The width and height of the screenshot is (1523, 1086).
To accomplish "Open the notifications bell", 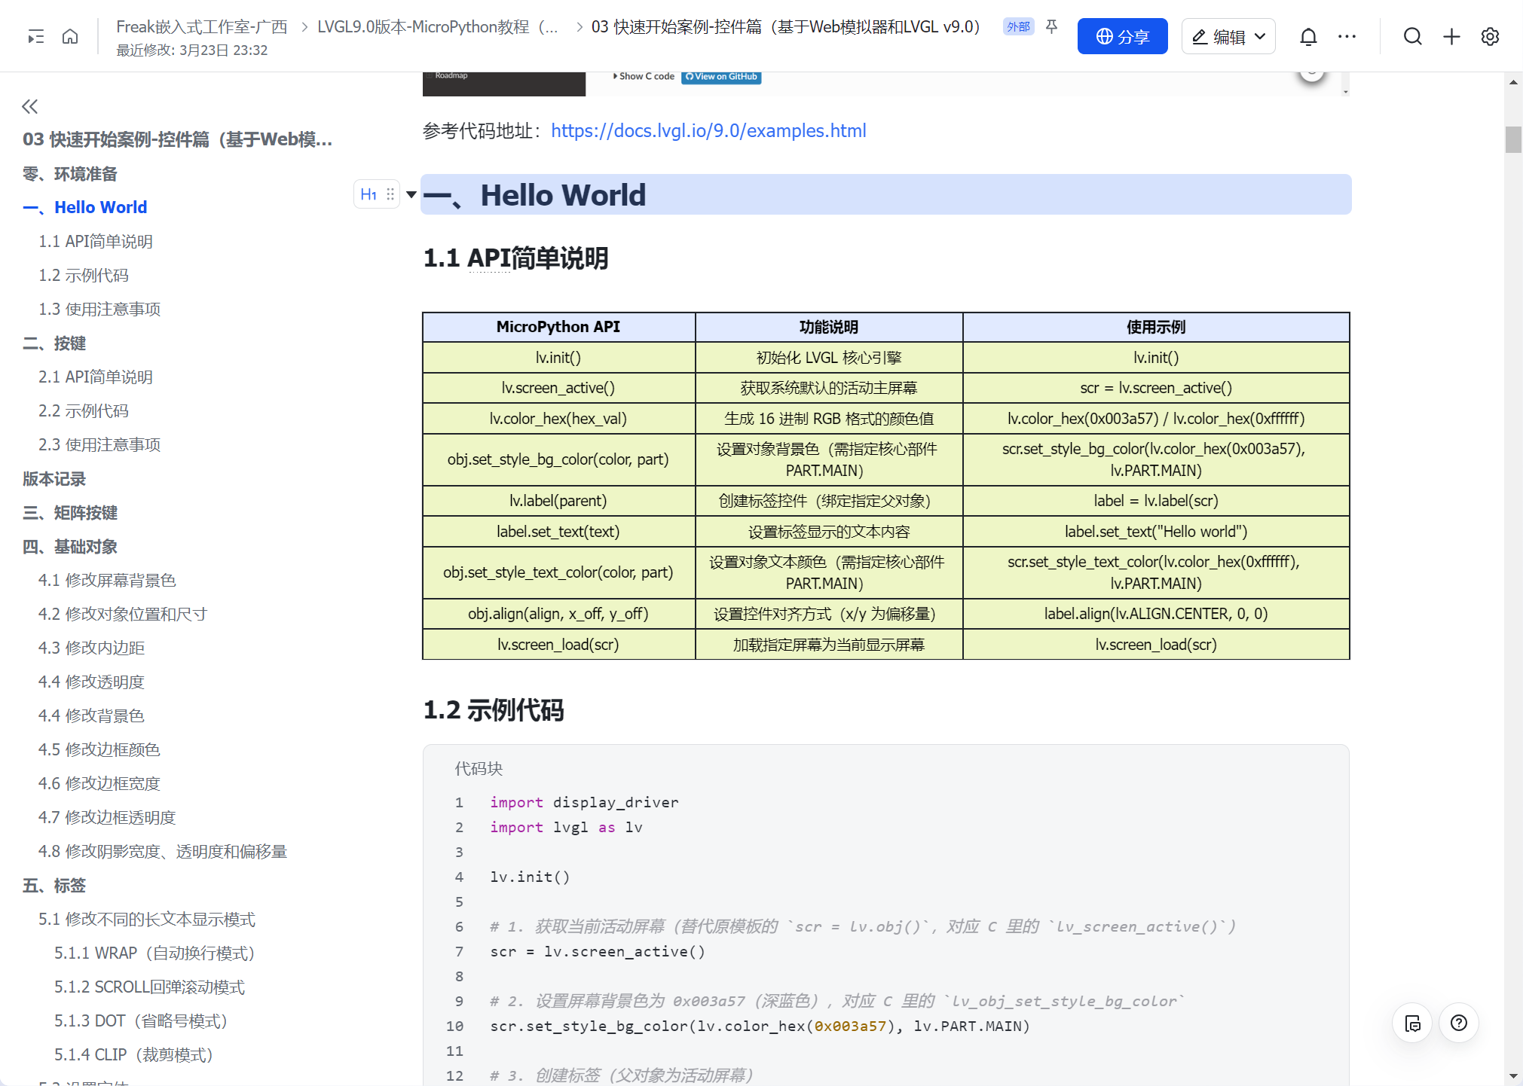I will pos(1308,36).
